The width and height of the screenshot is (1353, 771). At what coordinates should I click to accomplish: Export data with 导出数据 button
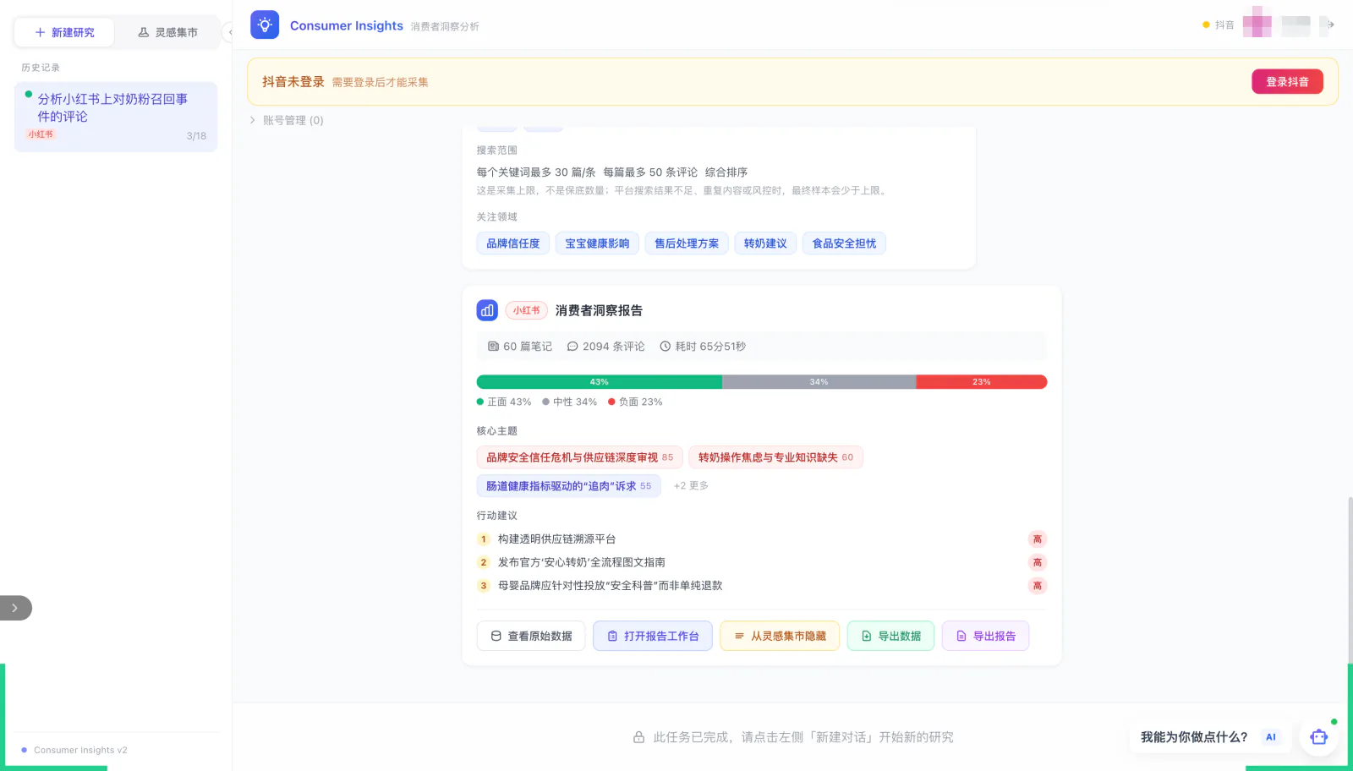890,636
